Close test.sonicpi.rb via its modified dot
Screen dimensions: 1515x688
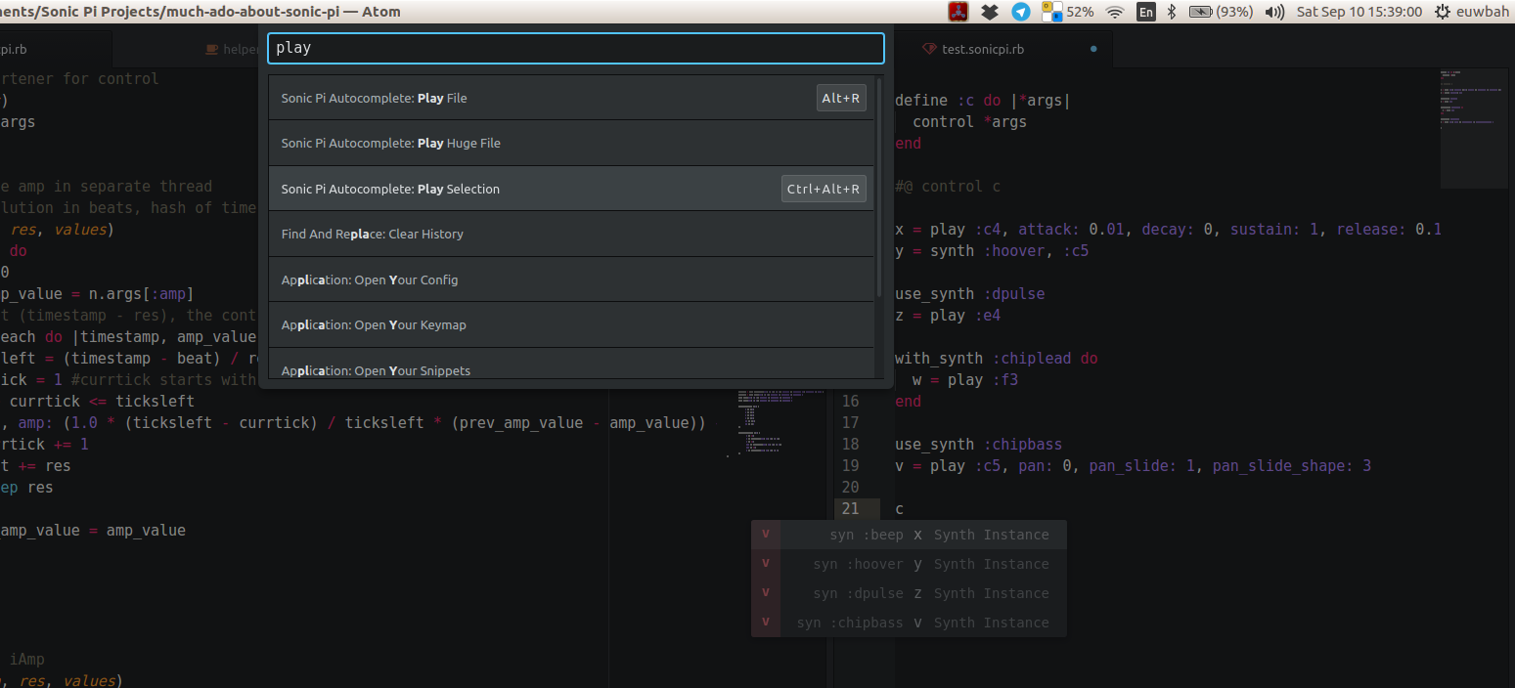tap(1093, 49)
